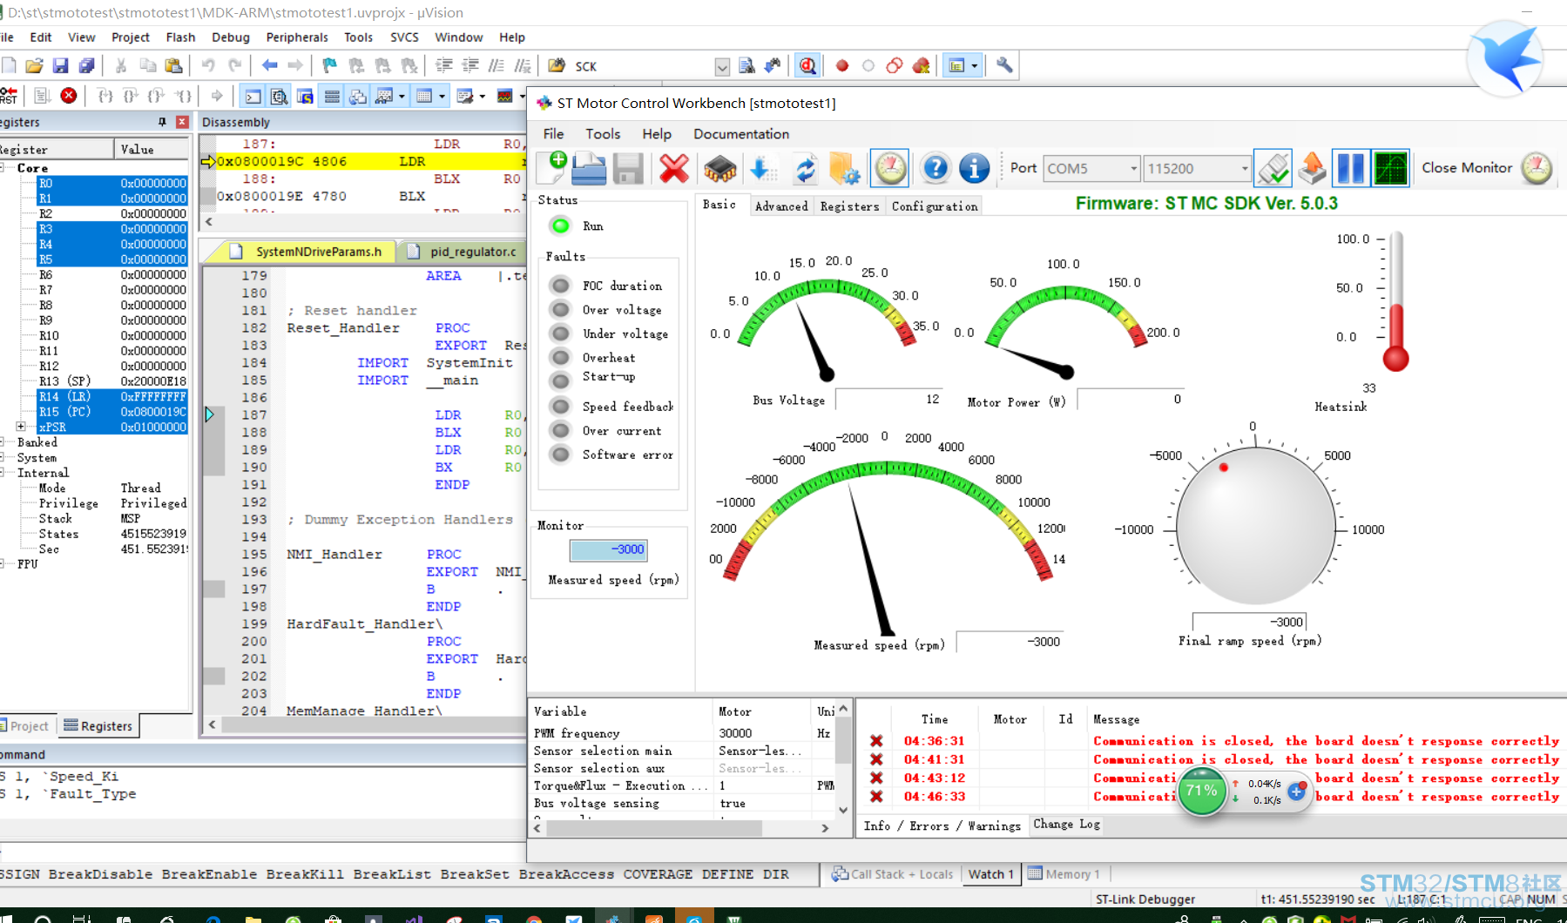Image resolution: width=1567 pixels, height=923 pixels.
Task: Click the Open Project folder icon in Workbench toolbar
Action: click(x=589, y=168)
